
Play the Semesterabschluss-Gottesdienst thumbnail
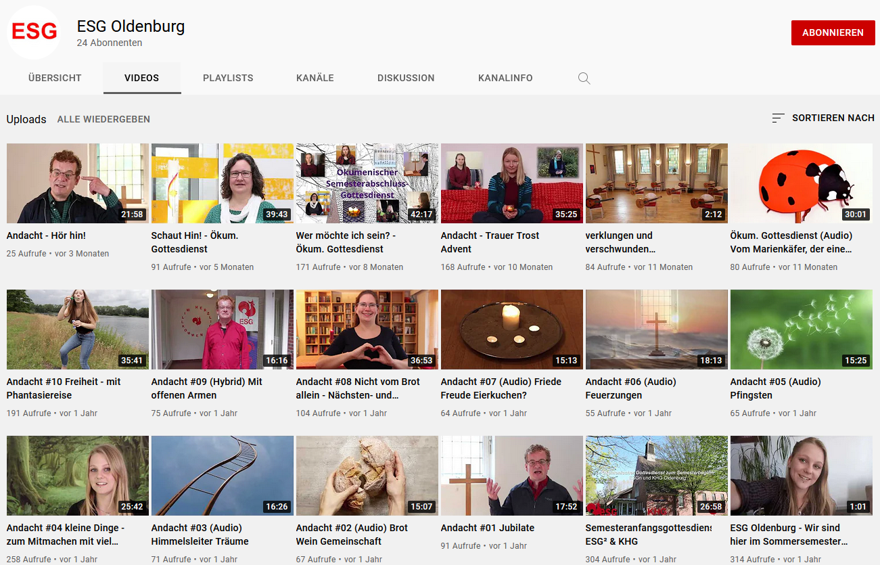[367, 183]
